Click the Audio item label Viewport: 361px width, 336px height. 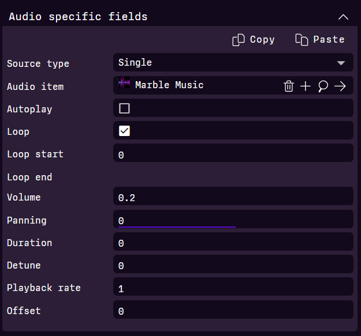[x=35, y=86]
